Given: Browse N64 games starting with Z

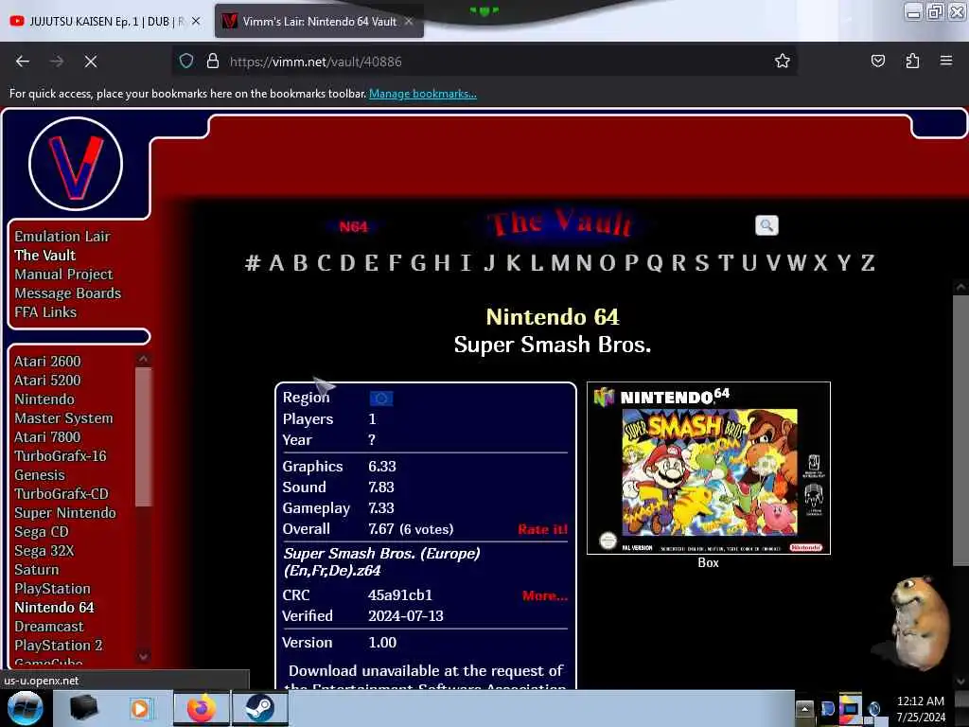Looking at the screenshot, I should (x=868, y=263).
